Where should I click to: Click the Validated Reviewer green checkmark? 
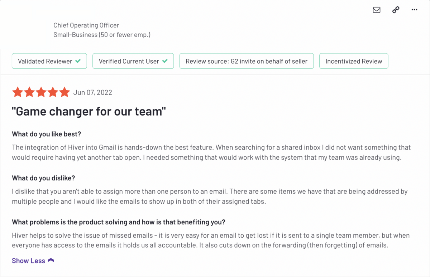[x=78, y=61]
